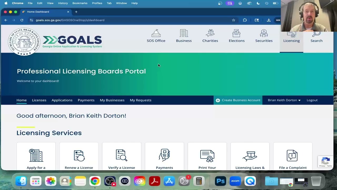Screen dimensions: 337x190
Task: Open the File a Complaint tile
Action: [x=293, y=156]
